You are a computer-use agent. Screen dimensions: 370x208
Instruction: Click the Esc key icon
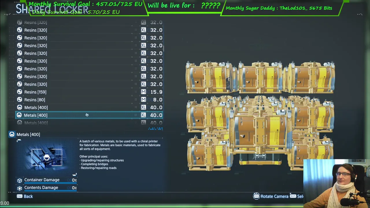pyautogui.click(x=19, y=196)
